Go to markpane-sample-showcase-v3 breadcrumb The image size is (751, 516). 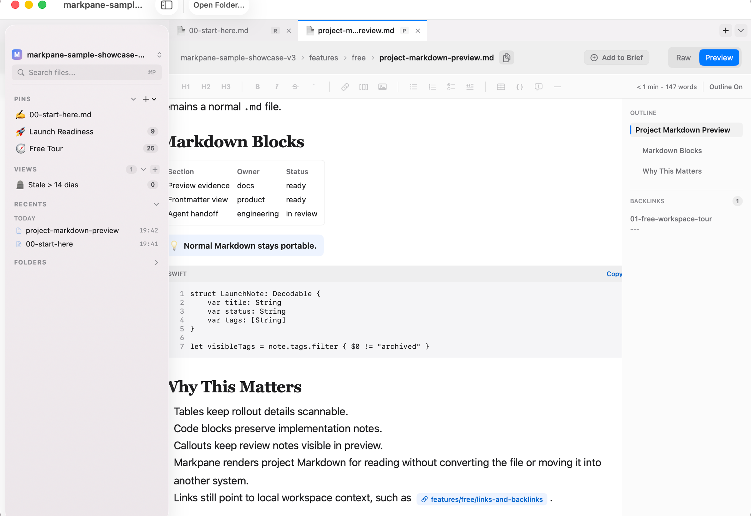[x=238, y=58]
